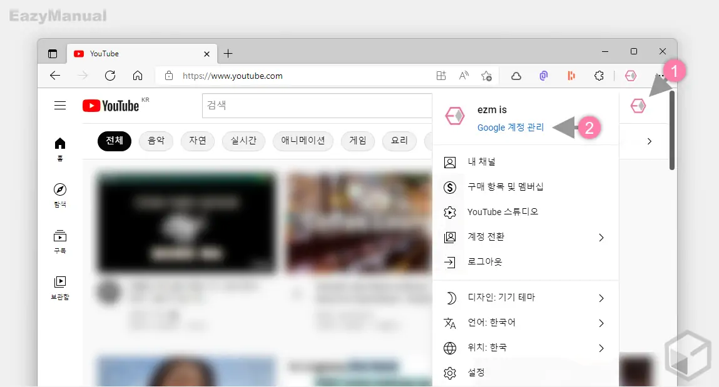
Task: Click the browser home button
Action: tap(138, 76)
